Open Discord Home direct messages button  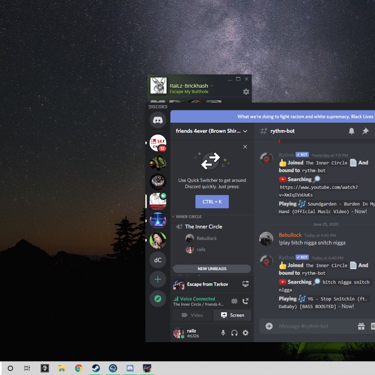[157, 120]
